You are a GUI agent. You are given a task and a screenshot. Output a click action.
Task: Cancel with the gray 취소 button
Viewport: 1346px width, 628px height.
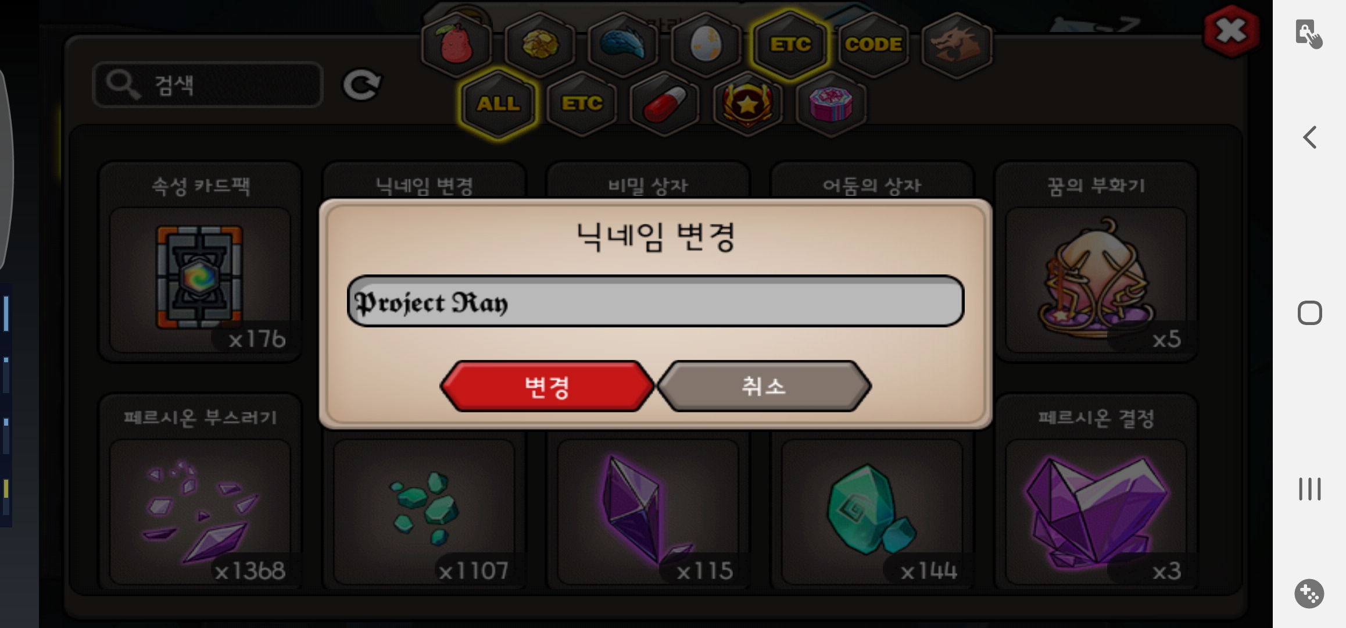pos(764,386)
